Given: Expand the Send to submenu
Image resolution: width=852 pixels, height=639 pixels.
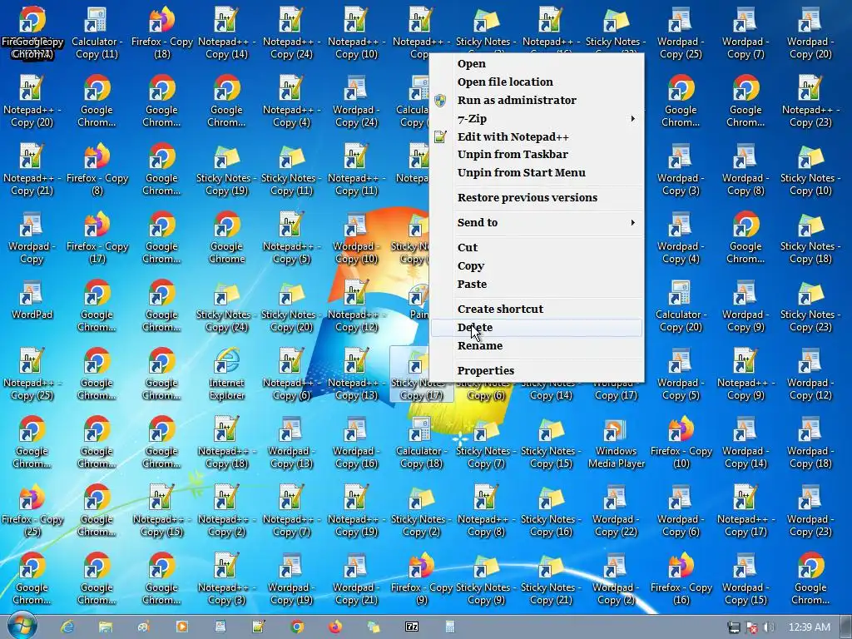Looking at the screenshot, I should [537, 222].
